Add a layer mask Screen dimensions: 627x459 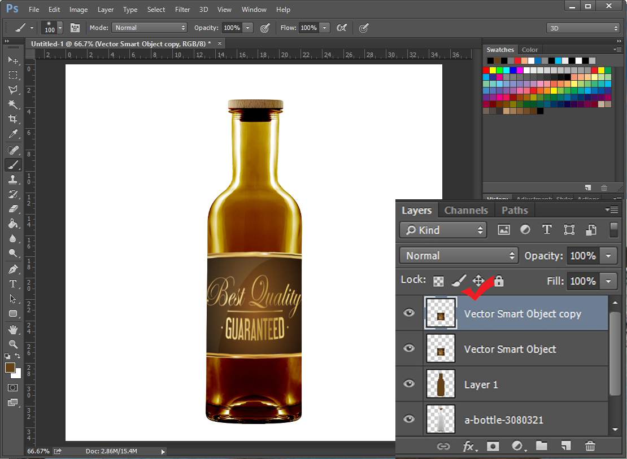click(x=493, y=446)
